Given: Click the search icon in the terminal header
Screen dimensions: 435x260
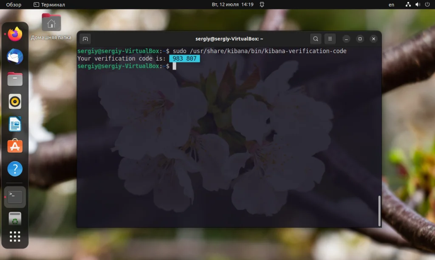Looking at the screenshot, I should pos(316,39).
